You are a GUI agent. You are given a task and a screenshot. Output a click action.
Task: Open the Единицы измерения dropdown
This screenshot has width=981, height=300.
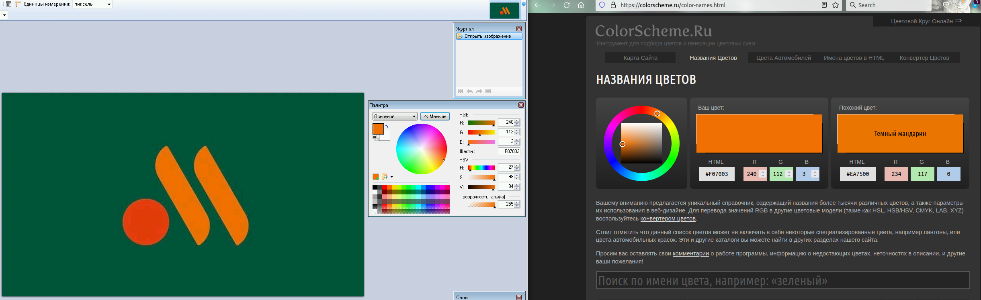tap(92, 4)
